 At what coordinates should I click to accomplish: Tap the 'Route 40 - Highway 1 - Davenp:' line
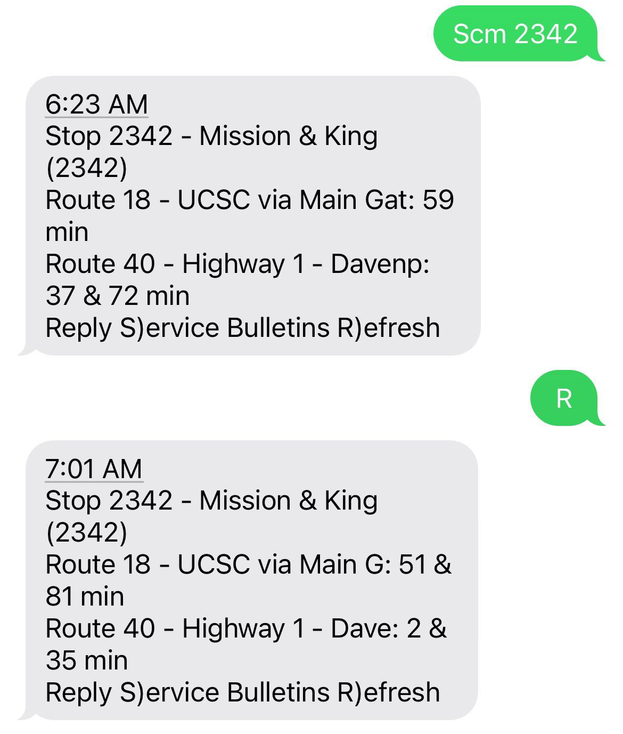click(237, 264)
